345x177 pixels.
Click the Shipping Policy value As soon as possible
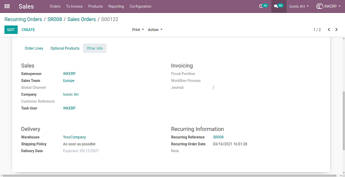(x=79, y=144)
